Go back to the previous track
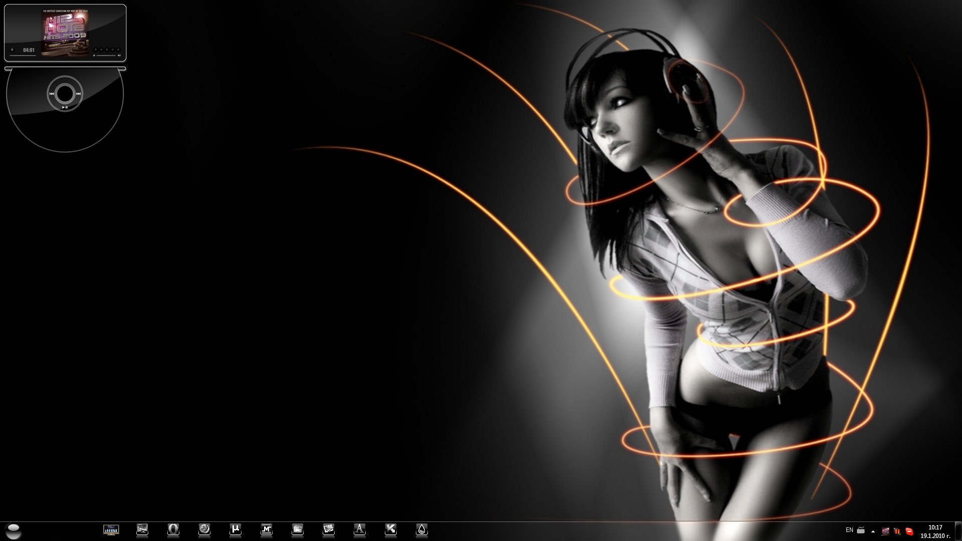The image size is (962, 541). [x=51, y=94]
